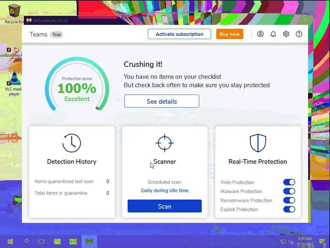Click Total items in quarantine row

coord(72,193)
